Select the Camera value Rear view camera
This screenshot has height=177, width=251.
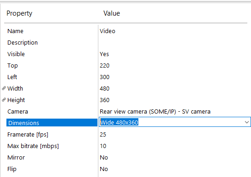coord(155,112)
